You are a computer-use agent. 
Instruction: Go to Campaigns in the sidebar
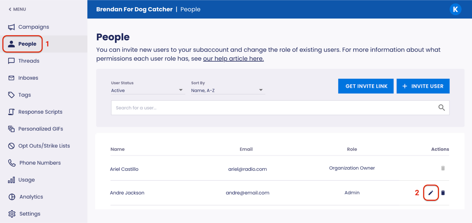[34, 27]
